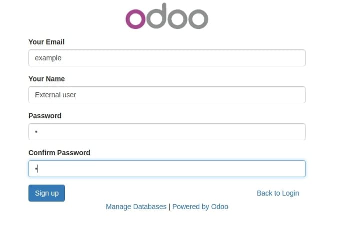Focus the Your Email input field
The image size is (343, 230).
point(167,58)
